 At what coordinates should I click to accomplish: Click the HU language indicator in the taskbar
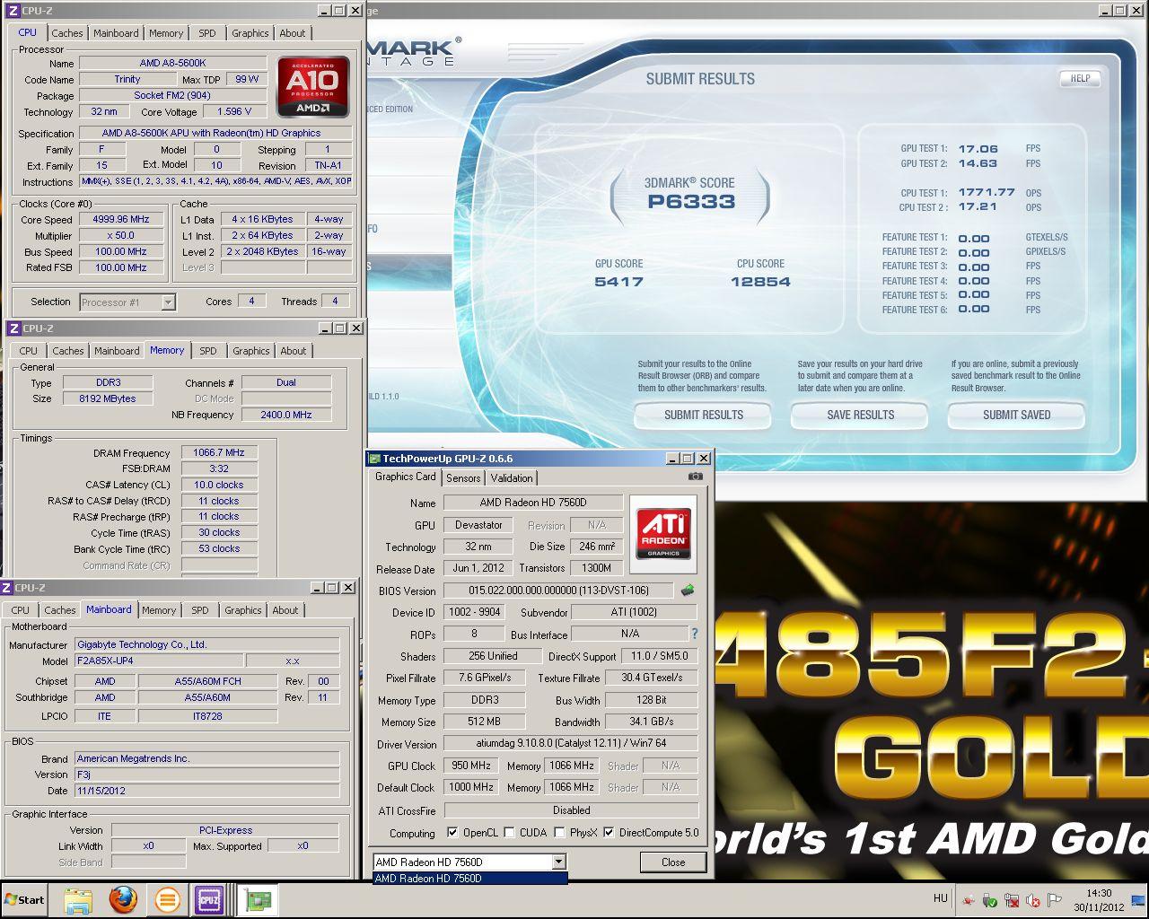tap(940, 898)
